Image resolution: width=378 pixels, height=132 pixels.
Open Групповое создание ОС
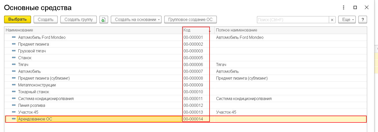190,20
